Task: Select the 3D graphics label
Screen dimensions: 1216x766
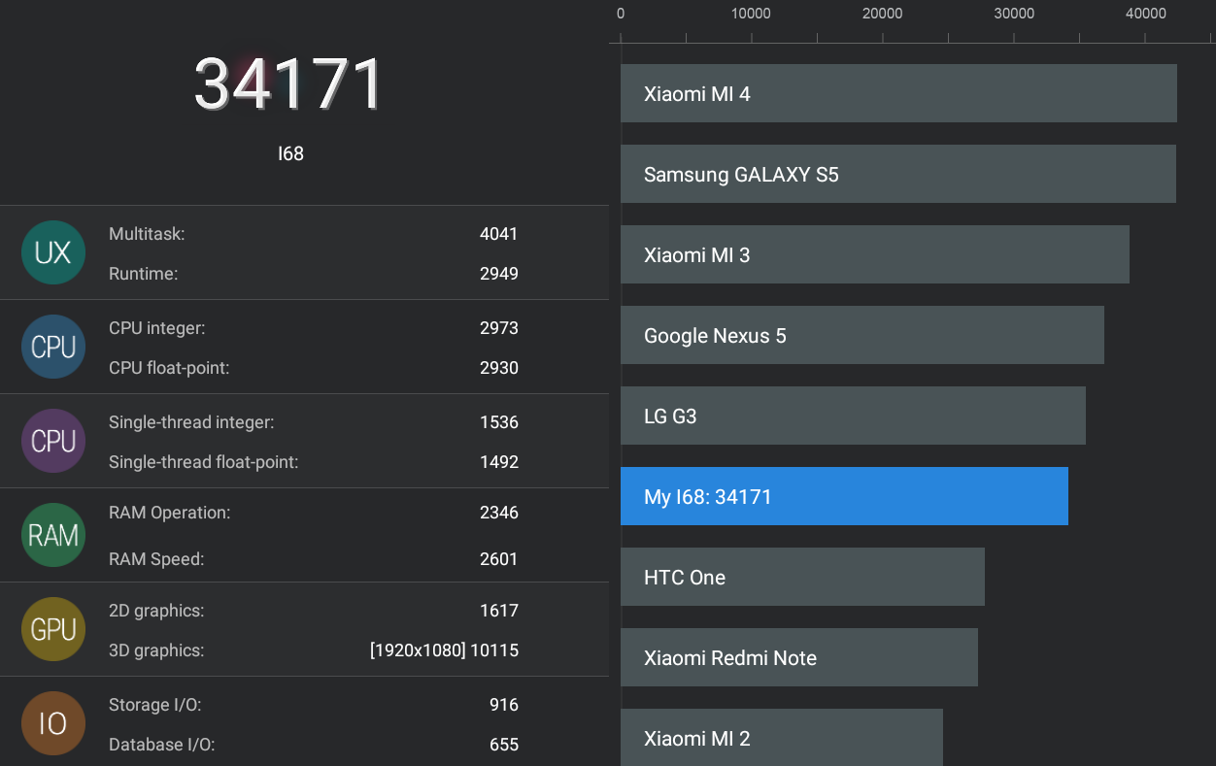Action: pos(156,650)
